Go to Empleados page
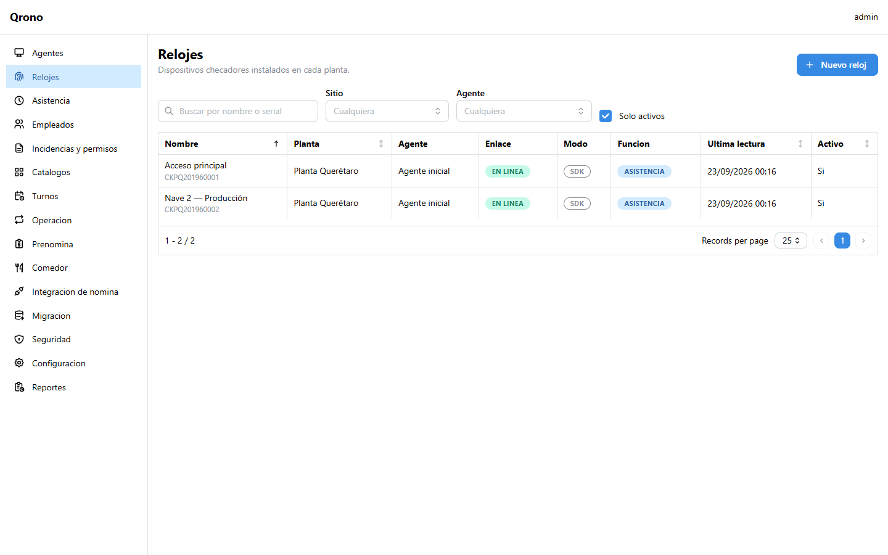The height and width of the screenshot is (555, 888). (73, 125)
